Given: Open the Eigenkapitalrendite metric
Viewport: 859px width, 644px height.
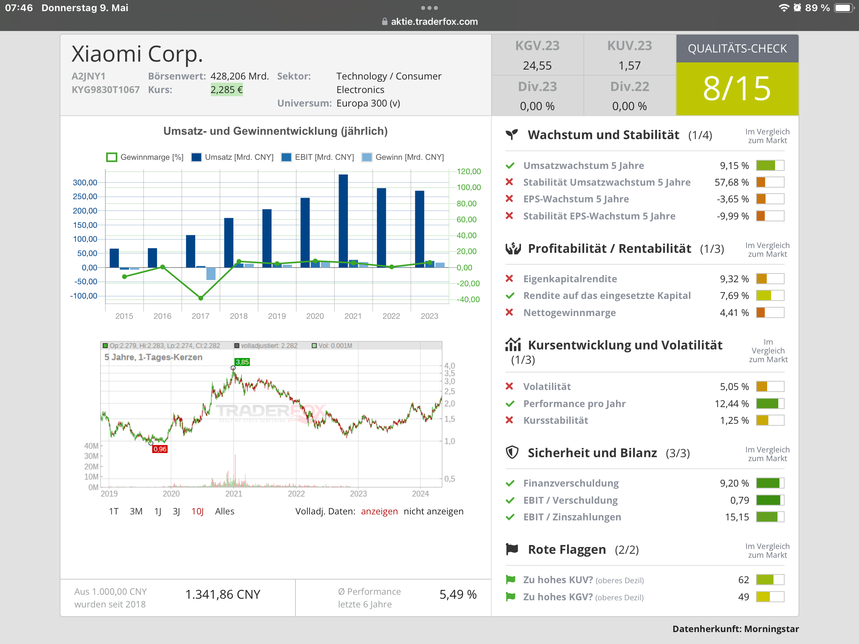Looking at the screenshot, I should coord(570,279).
